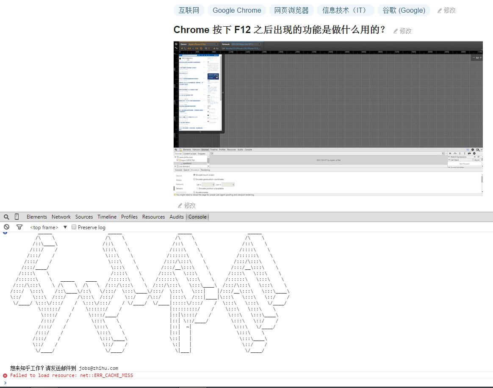Click the pencil icon next to question title

[396, 31]
